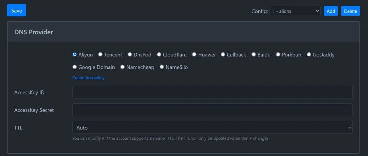The image size is (368, 156).
Task: Add a new config
Action: [x=331, y=11]
